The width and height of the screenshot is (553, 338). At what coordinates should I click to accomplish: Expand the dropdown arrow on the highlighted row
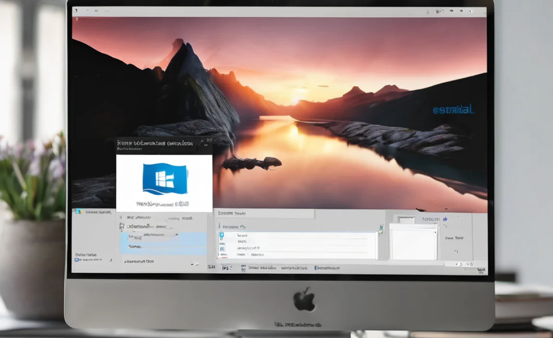click(177, 235)
